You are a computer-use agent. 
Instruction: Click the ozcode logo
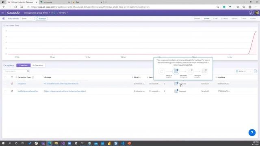tap(13, 13)
